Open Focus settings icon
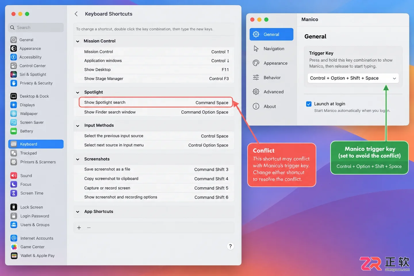 point(14,184)
